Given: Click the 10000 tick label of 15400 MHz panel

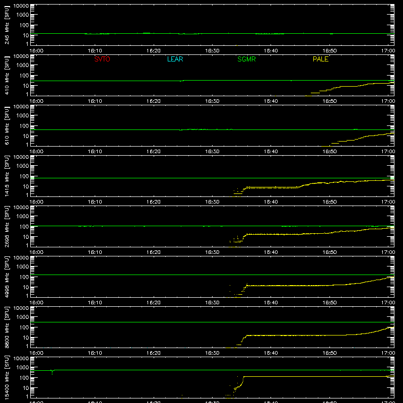Looking at the screenshot, I should tap(21, 359).
